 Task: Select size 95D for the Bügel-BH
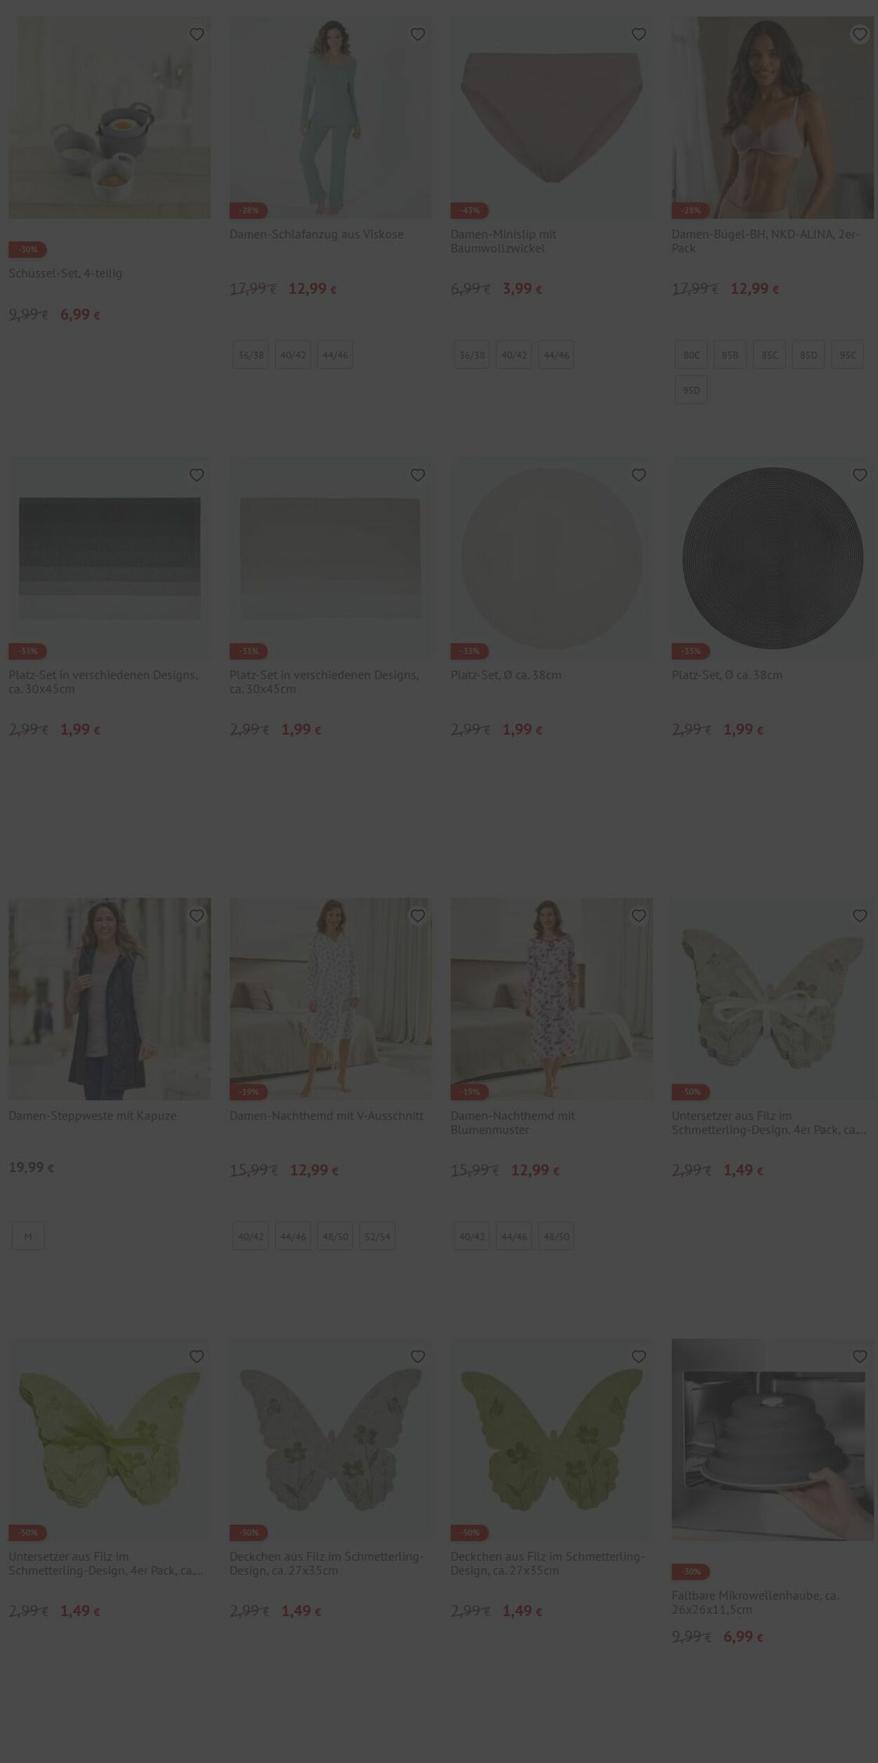[691, 390]
